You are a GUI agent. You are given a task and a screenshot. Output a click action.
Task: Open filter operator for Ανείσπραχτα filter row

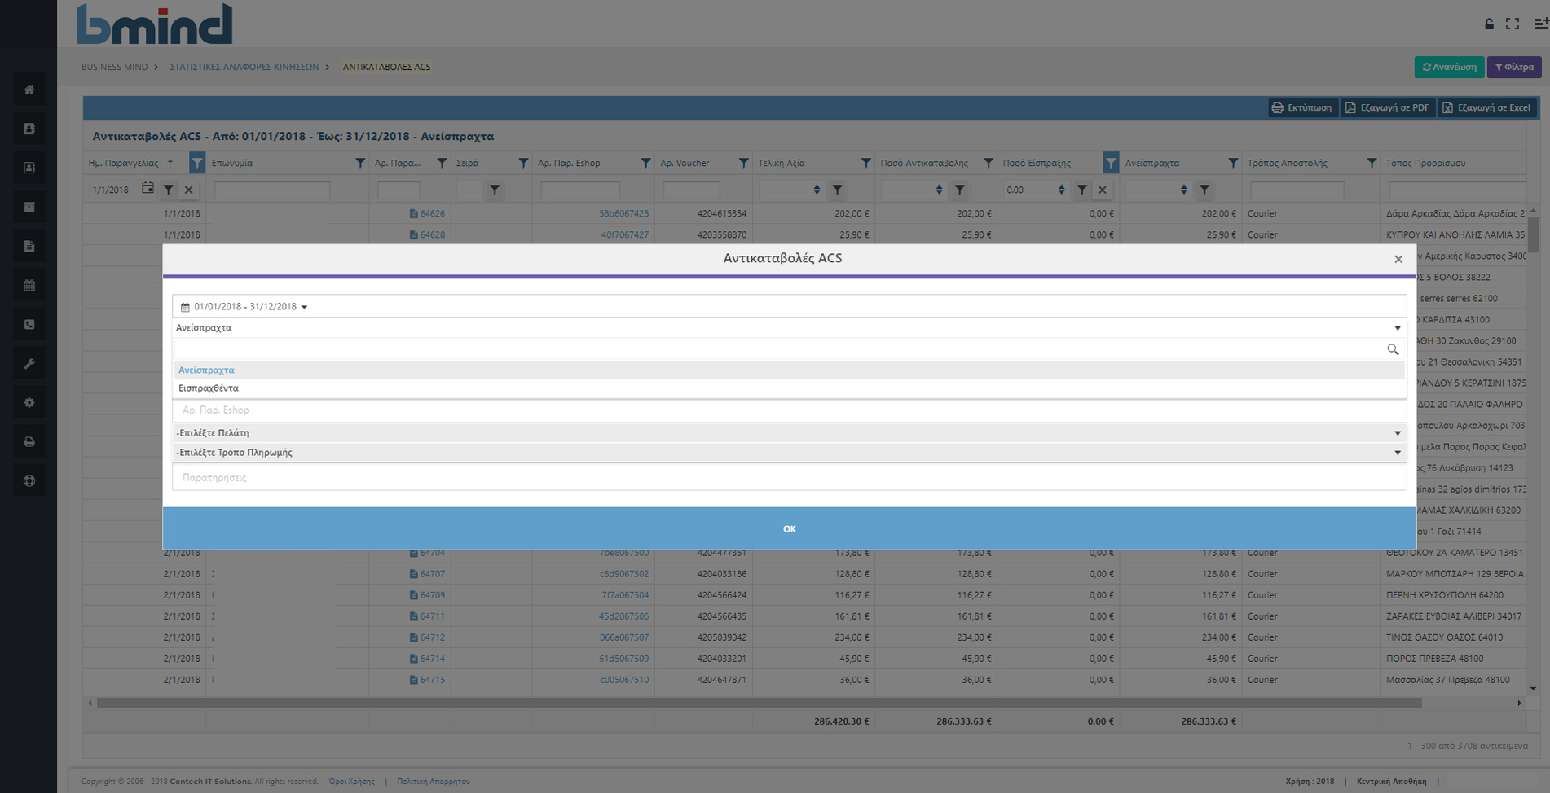click(1204, 190)
